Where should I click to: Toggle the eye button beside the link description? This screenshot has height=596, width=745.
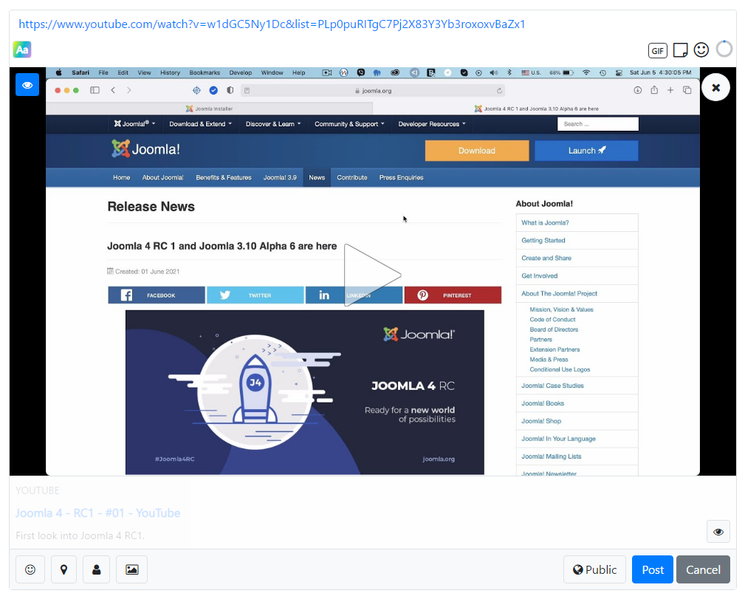click(x=718, y=531)
